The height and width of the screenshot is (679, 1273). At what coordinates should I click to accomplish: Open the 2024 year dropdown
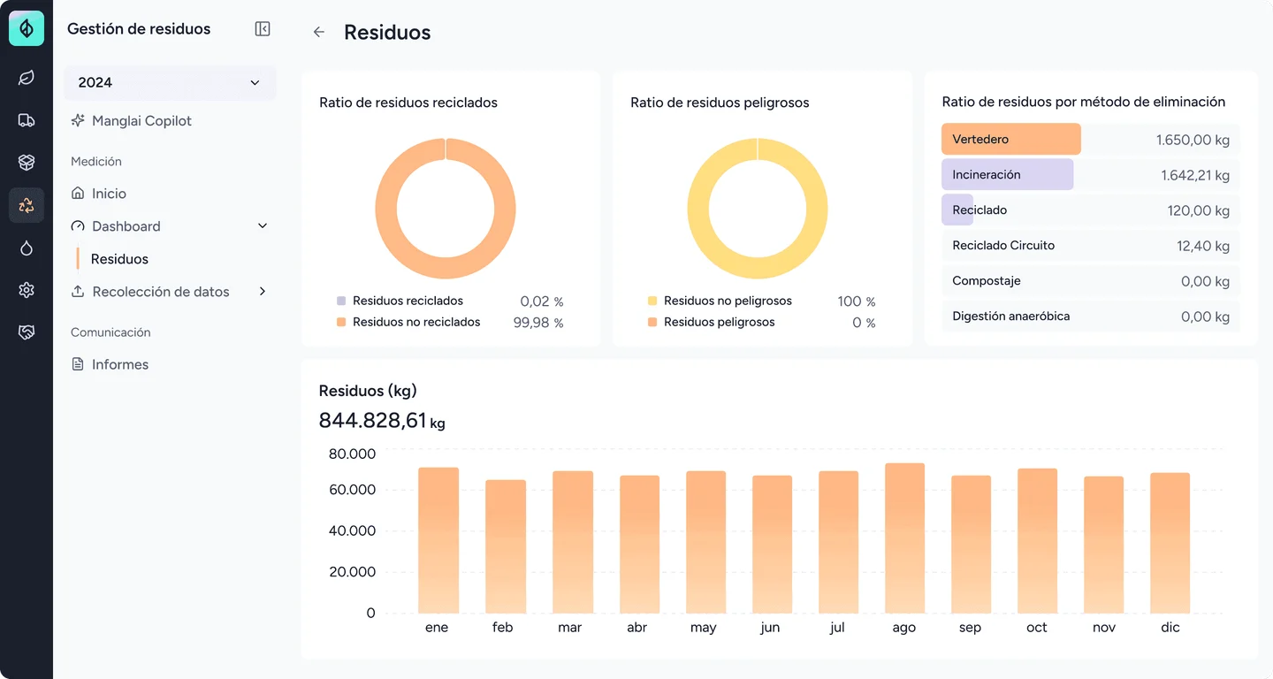tap(170, 83)
